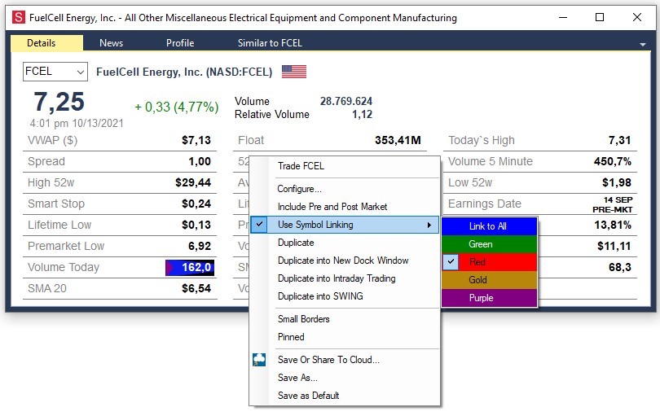This screenshot has height=416, width=660.
Task: Click the 13,81% value in right column
Action: (613, 225)
